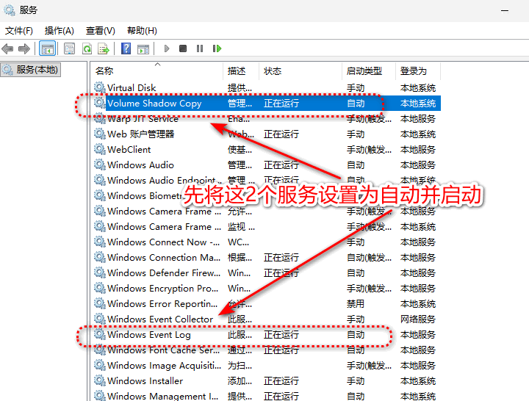Select the Windows Font Cache Ser... name
This screenshot has width=529, height=401.
tap(164, 350)
